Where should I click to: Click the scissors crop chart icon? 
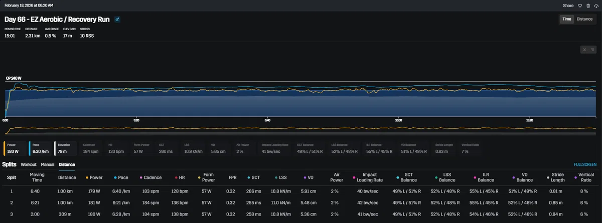tap(584, 49)
